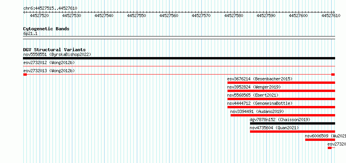This screenshot has height=163, width=346.
Task: Open nsv3394491 (Audano2019) variant label
Action: coord(257,111)
